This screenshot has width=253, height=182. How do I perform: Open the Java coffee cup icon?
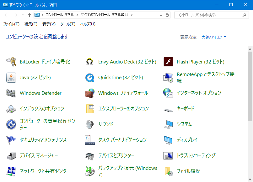pyautogui.click(x=11, y=78)
